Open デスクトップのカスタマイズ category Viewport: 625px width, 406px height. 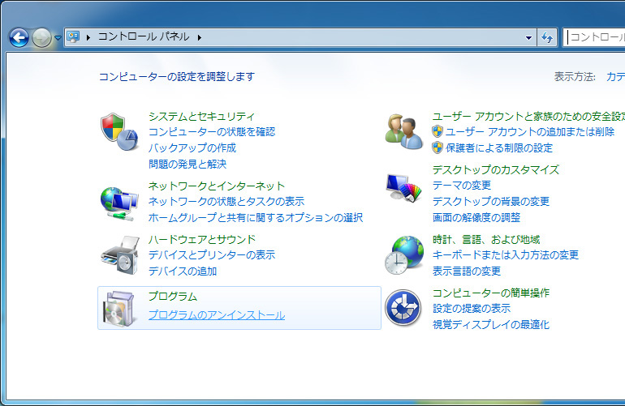coord(496,169)
